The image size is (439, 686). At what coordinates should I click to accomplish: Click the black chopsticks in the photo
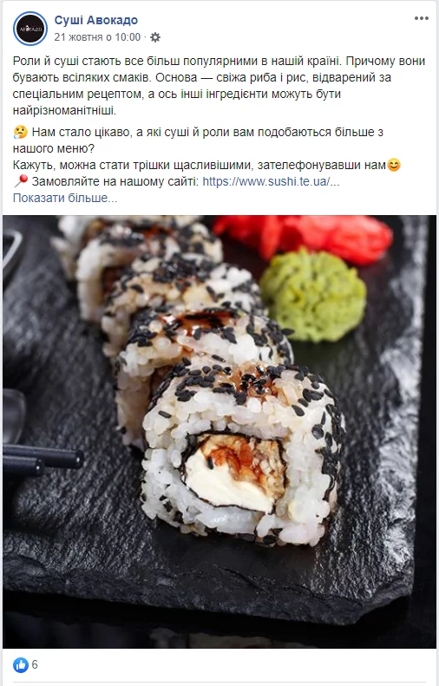coord(42,461)
